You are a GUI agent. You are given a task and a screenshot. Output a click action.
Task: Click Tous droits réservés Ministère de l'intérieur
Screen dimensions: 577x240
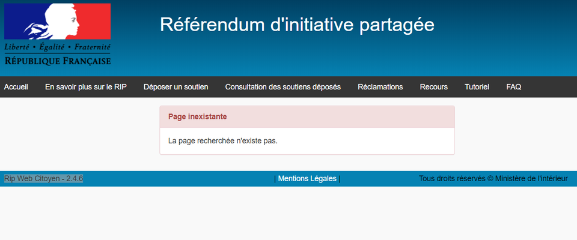(493, 178)
